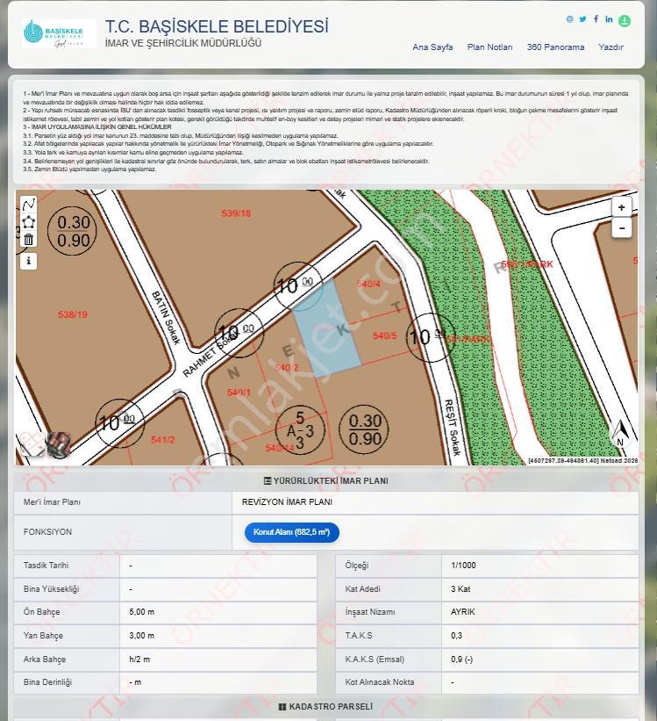Viewport: 657px width, 721px height.
Task: Open the Ana Sayfa menu item
Action: [432, 47]
